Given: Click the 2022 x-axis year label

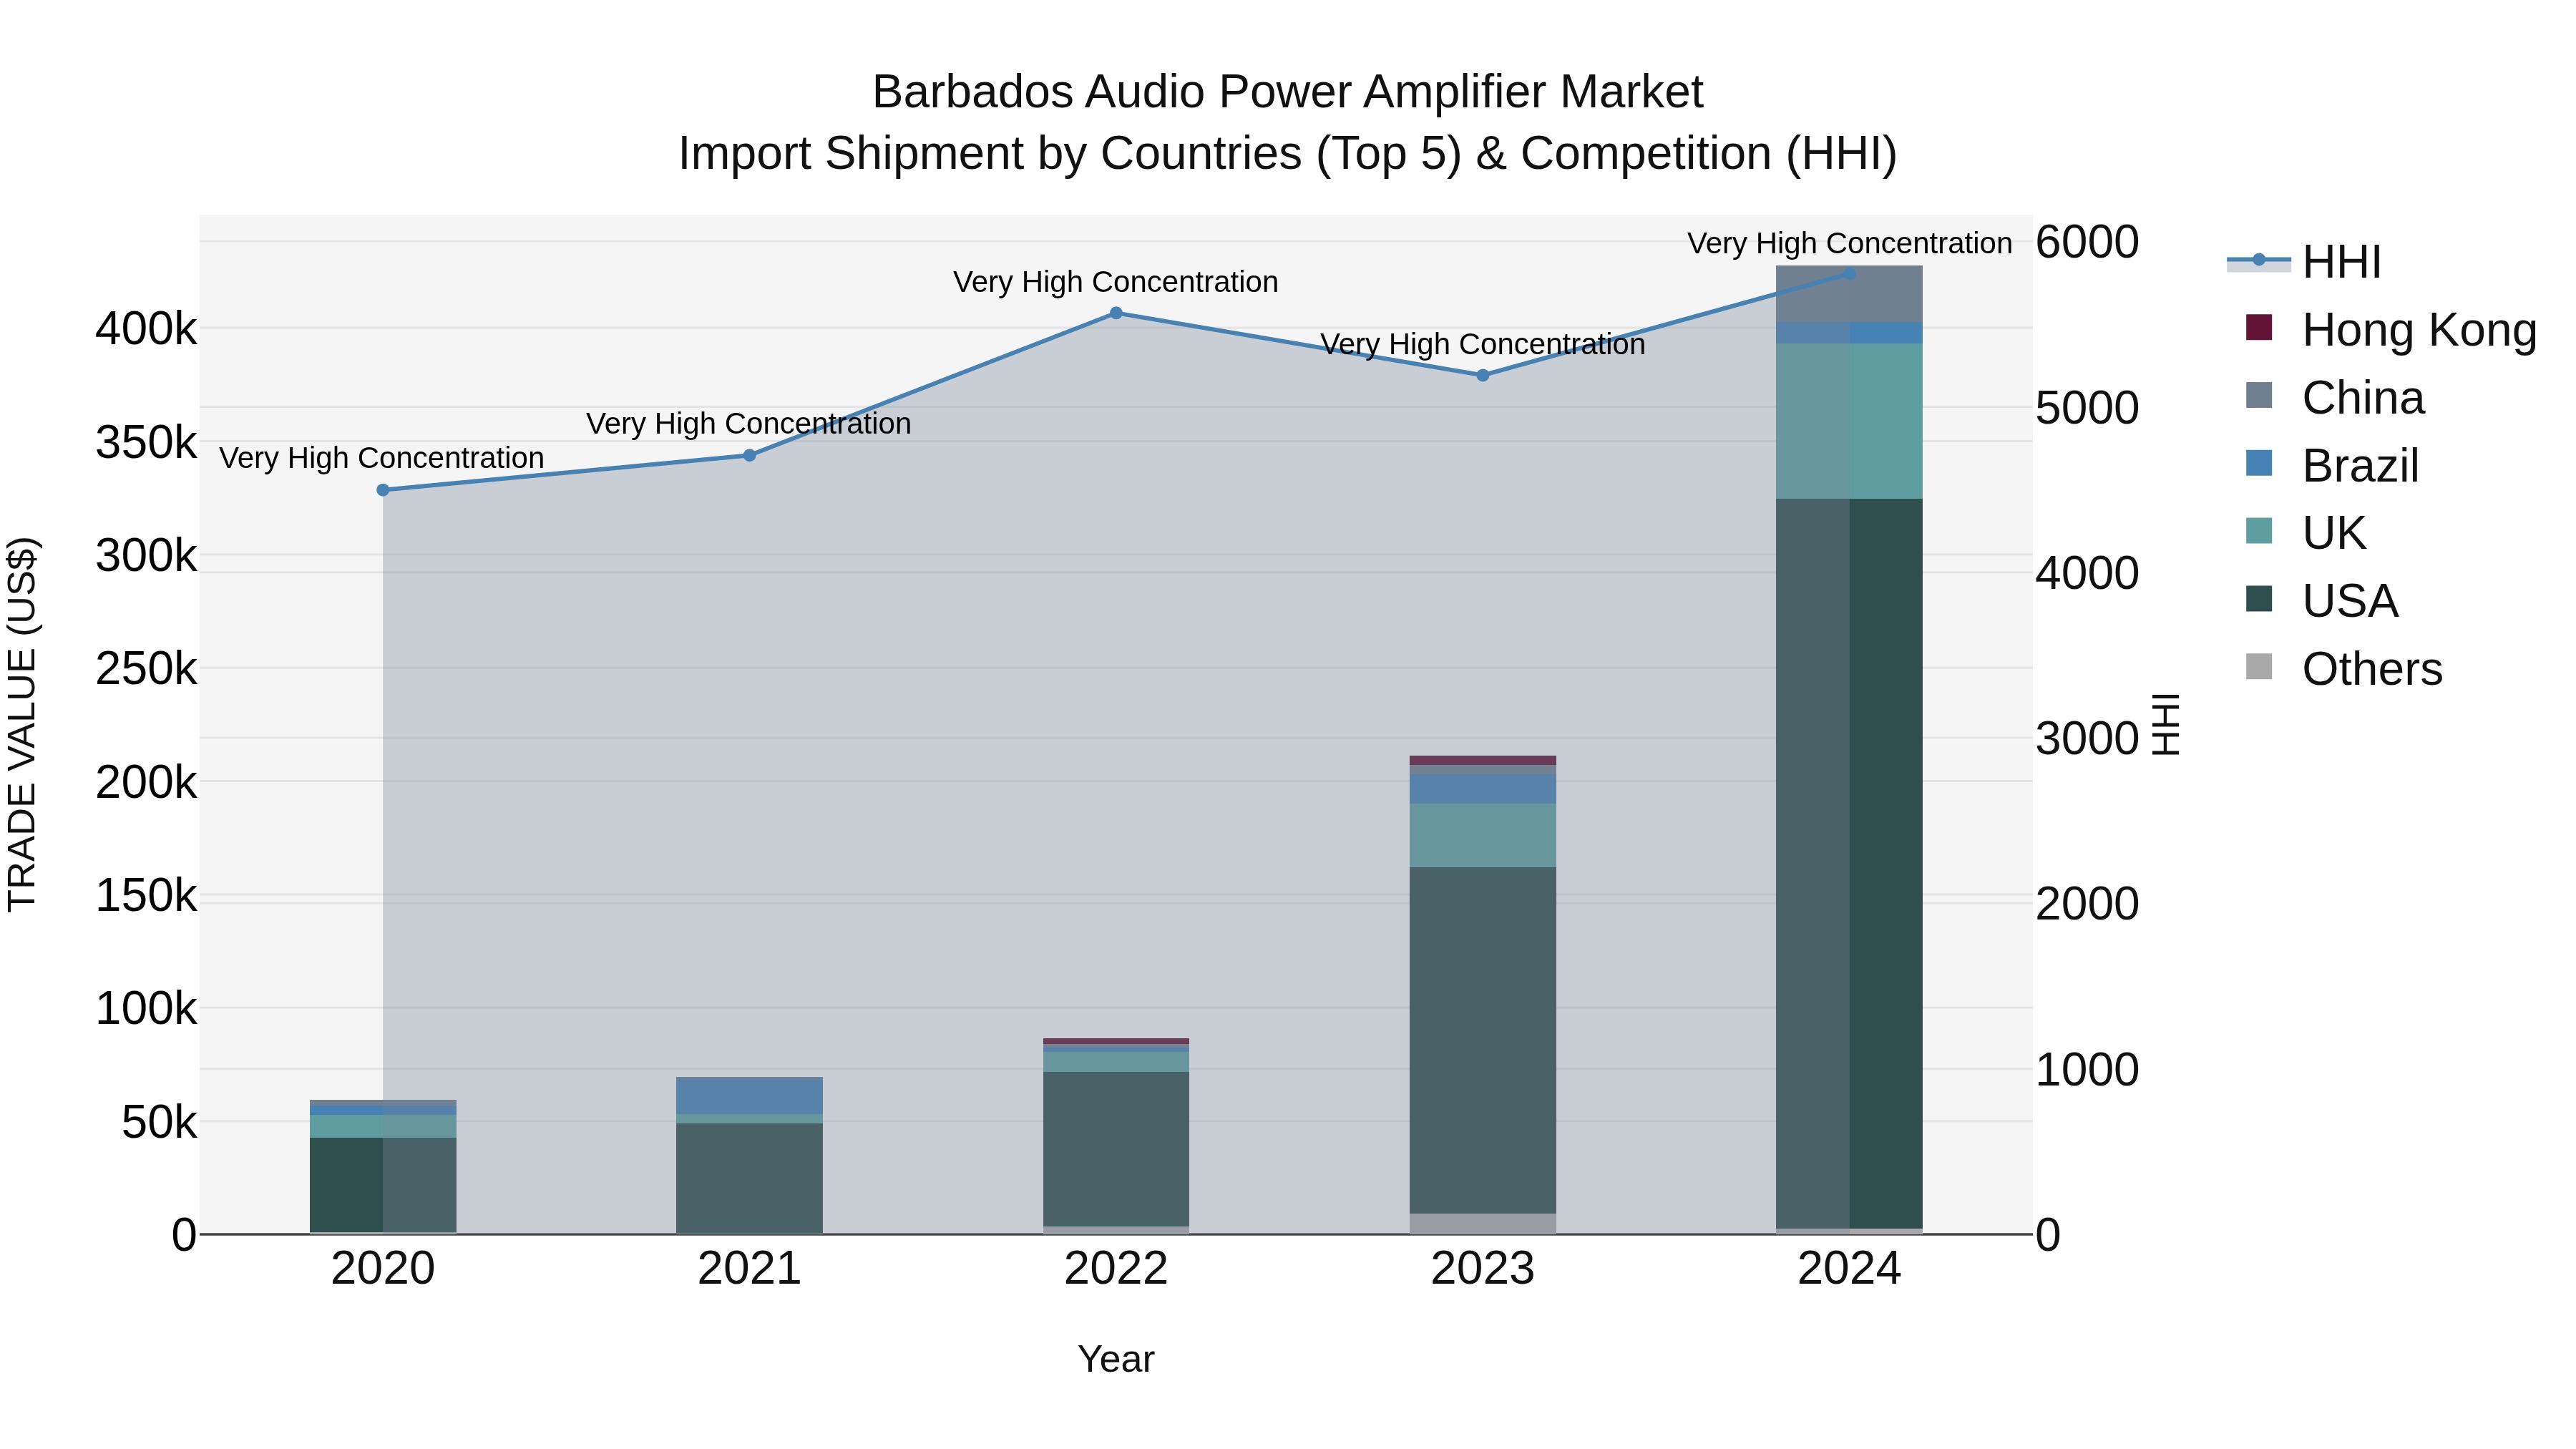Looking at the screenshot, I should tap(1116, 1269).
